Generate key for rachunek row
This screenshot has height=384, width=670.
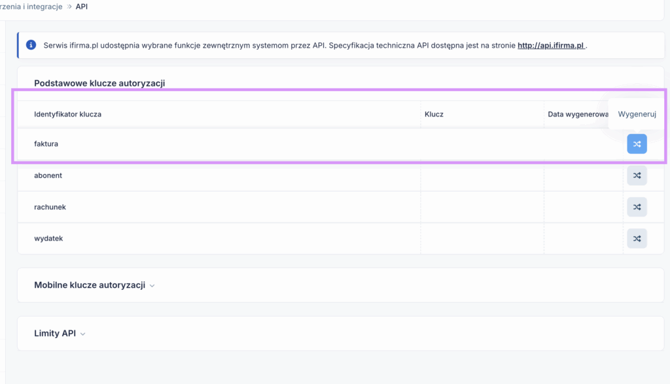click(x=637, y=207)
